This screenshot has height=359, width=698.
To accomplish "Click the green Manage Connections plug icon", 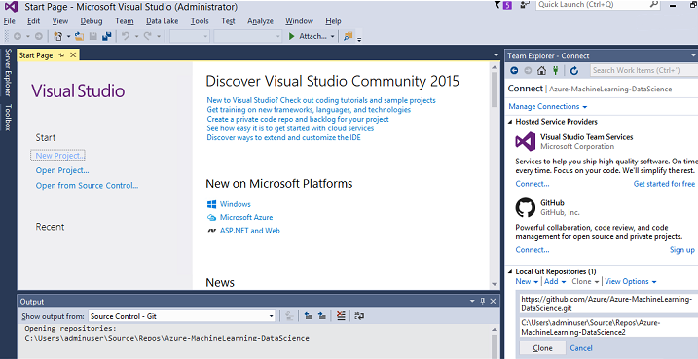I will 556,70.
